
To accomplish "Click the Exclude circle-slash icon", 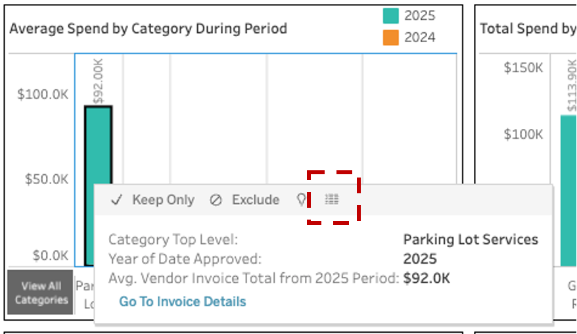I will tap(216, 200).
